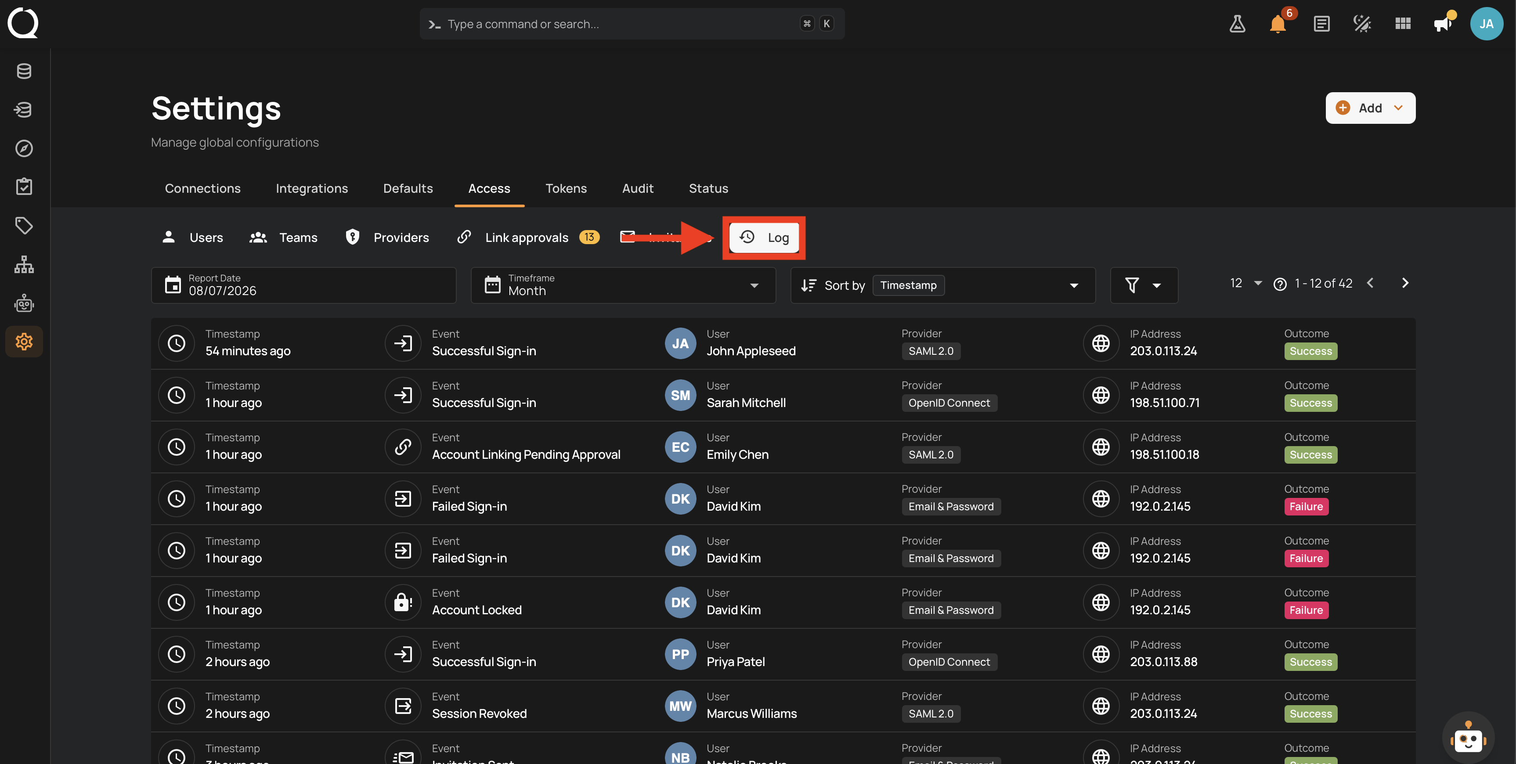Click the app logo at top left

(23, 23)
